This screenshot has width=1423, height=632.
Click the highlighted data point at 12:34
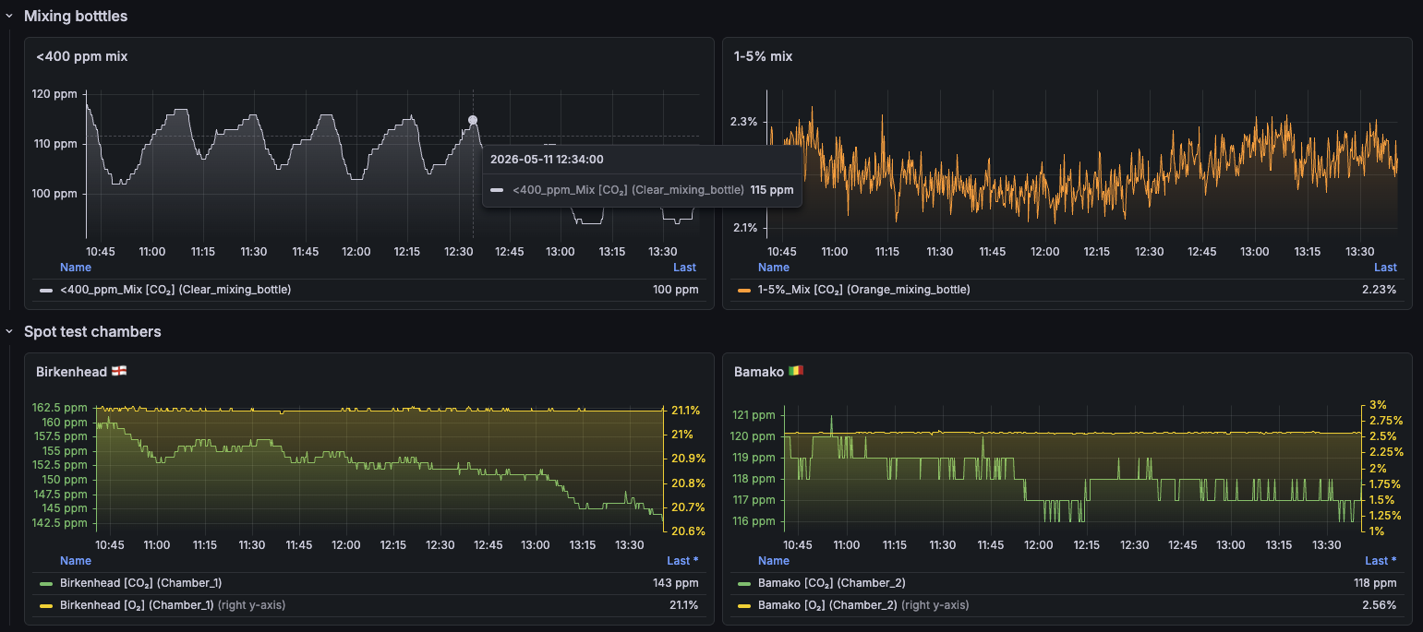click(x=473, y=120)
